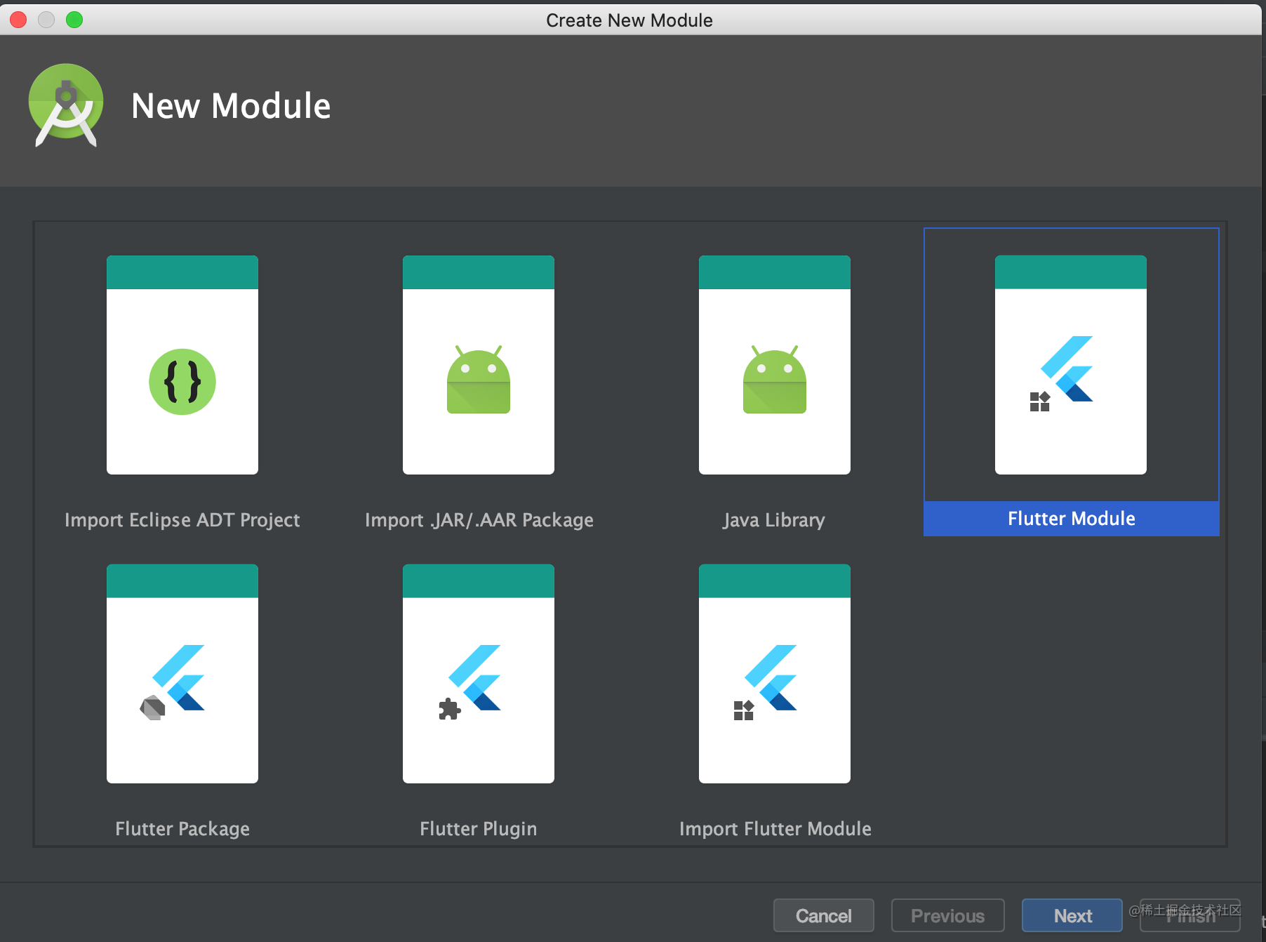Image resolution: width=1266 pixels, height=942 pixels.
Task: Click the Previous button
Action: click(x=947, y=915)
